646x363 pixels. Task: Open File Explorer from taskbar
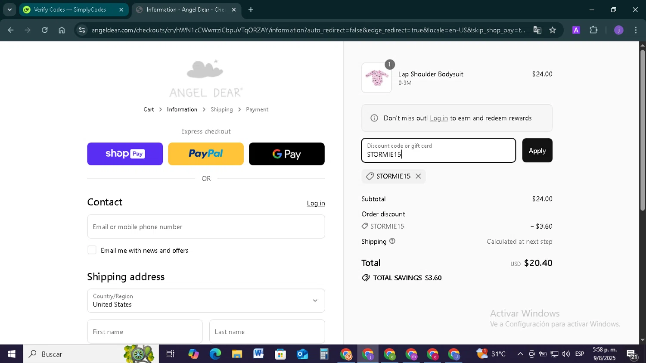[x=237, y=354]
